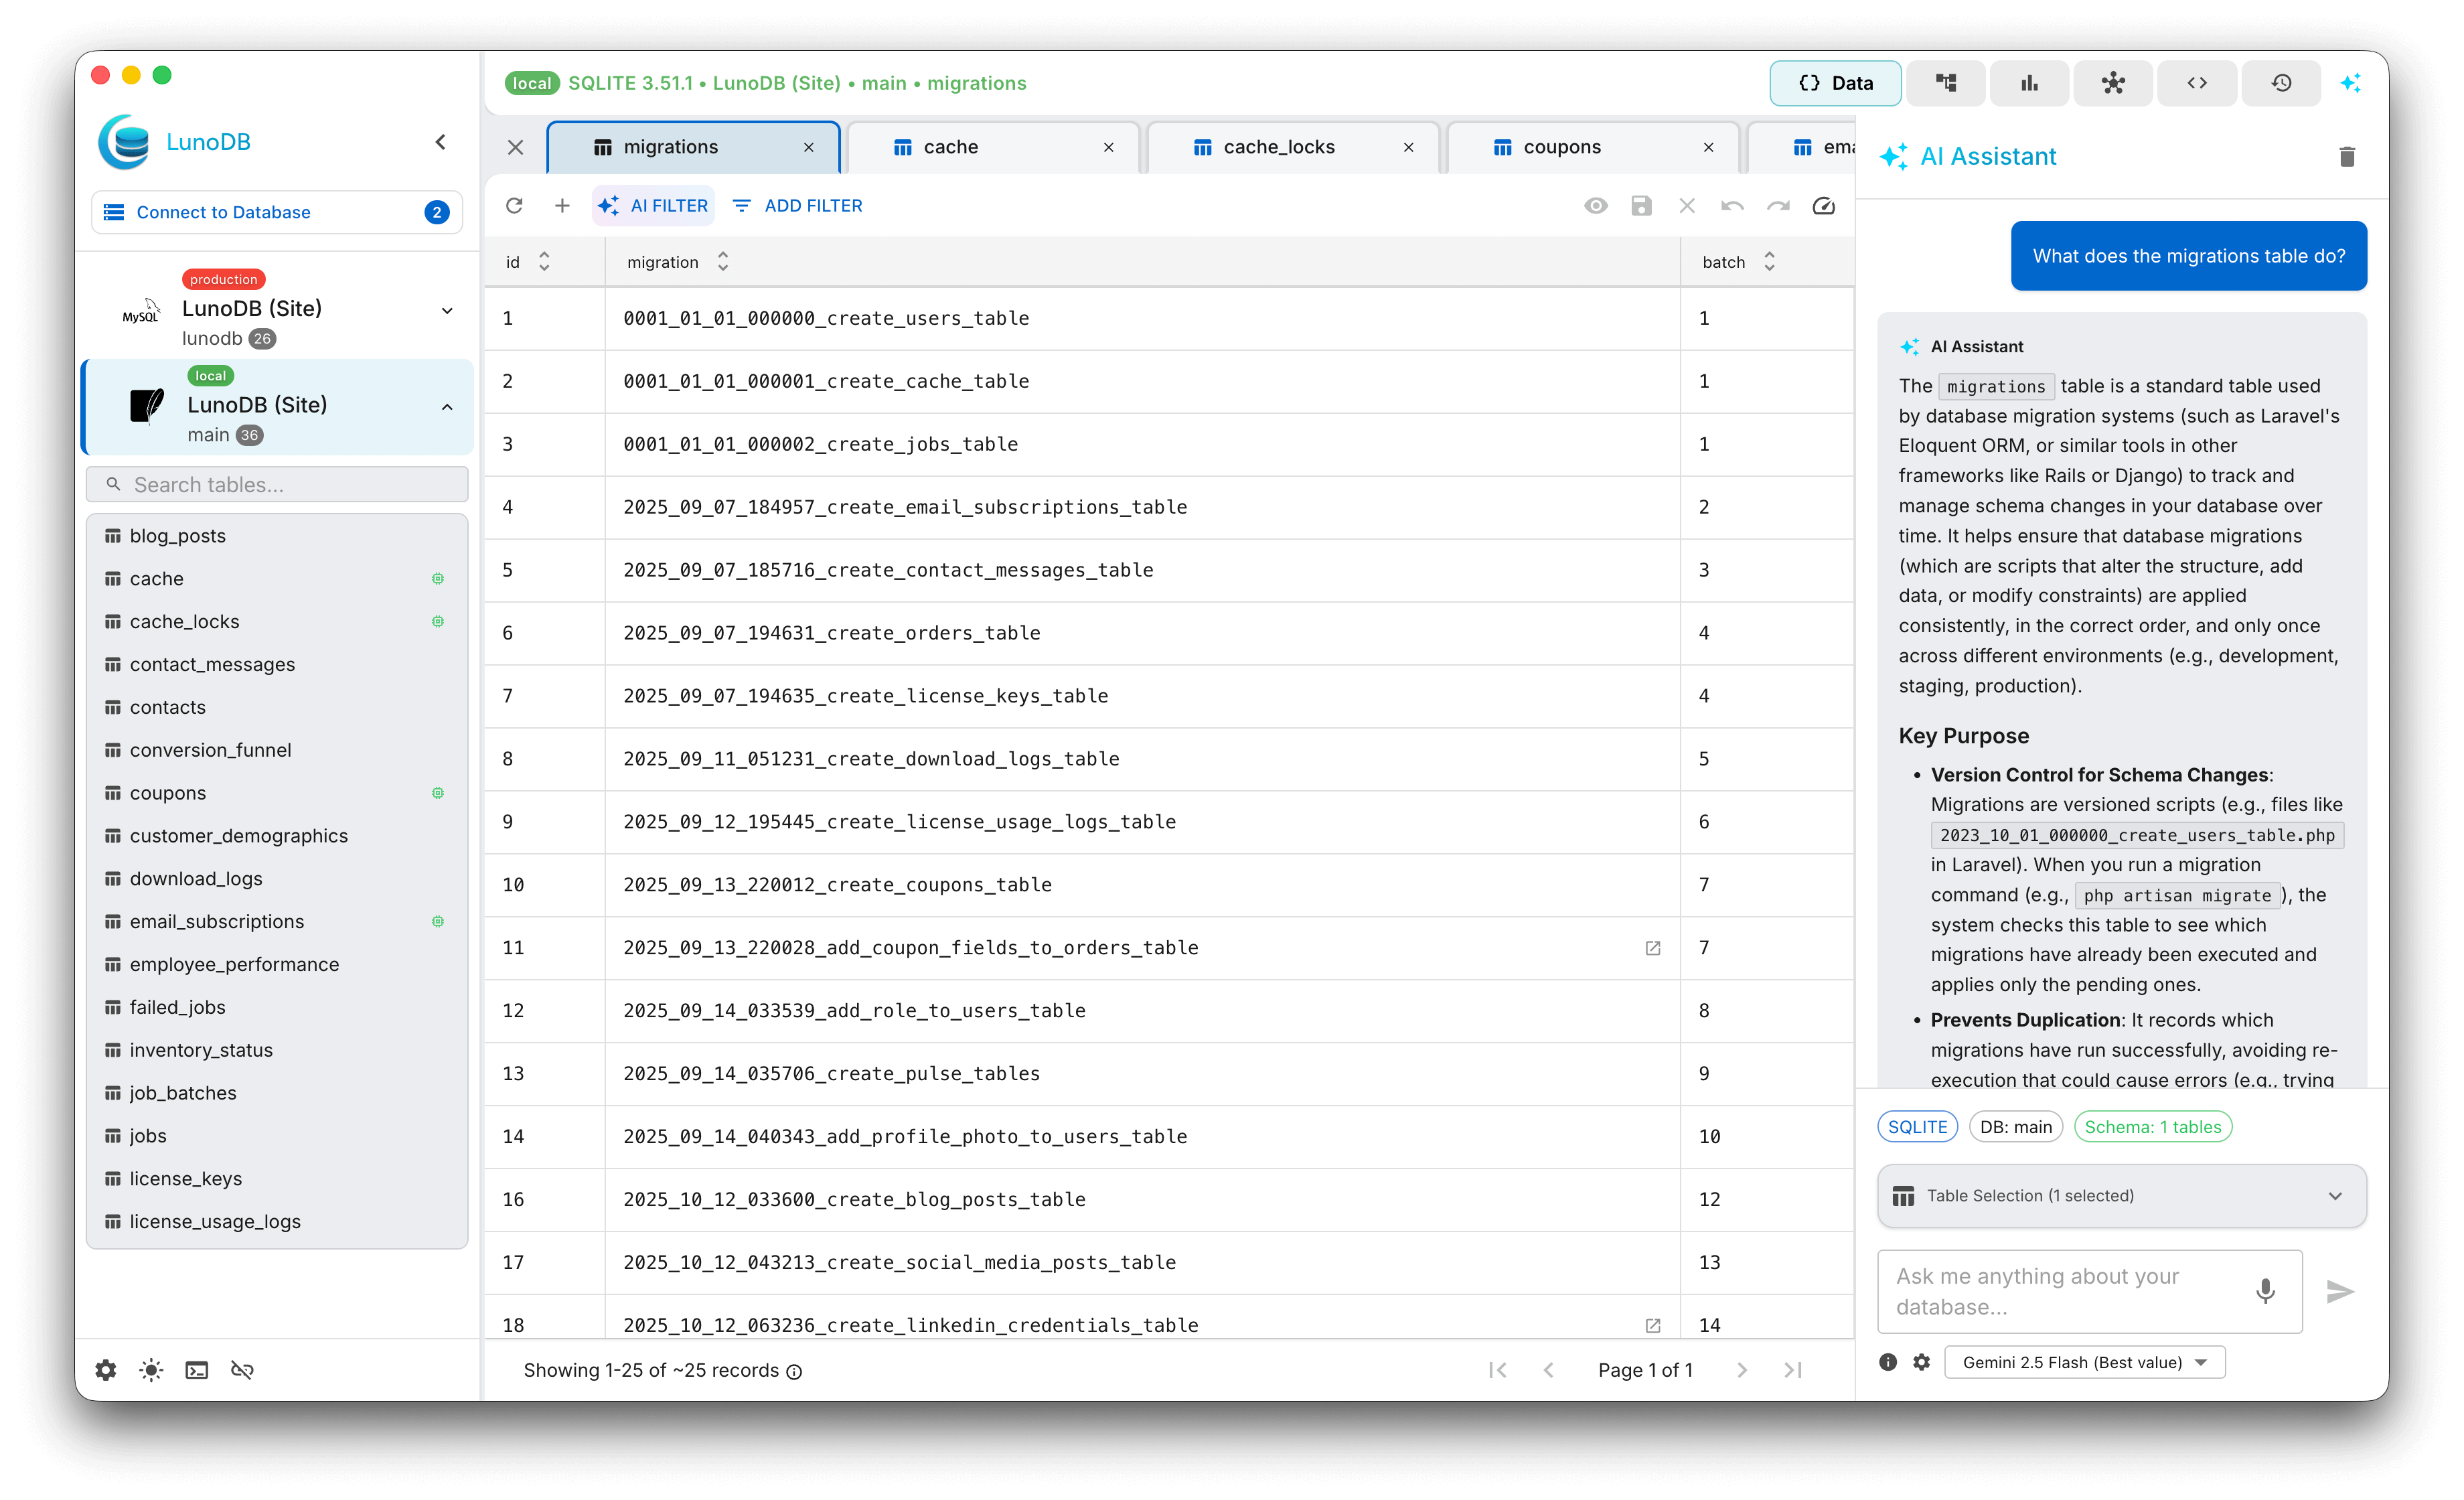Open the charts/analytics view

pyautogui.click(x=2029, y=83)
